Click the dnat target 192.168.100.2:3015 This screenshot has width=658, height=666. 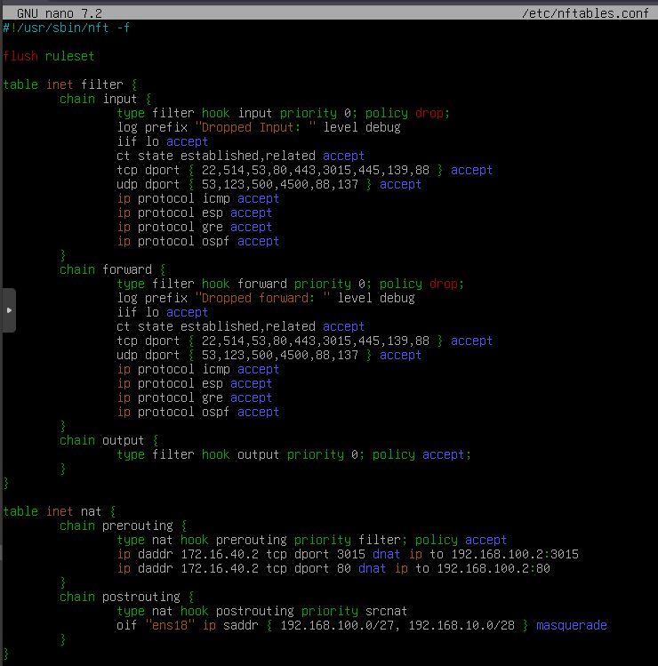click(514, 554)
